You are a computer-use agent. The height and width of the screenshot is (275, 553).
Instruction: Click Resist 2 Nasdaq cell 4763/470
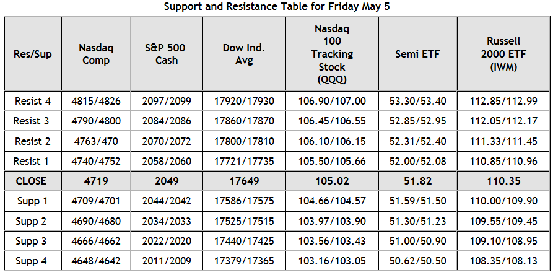(x=96, y=141)
